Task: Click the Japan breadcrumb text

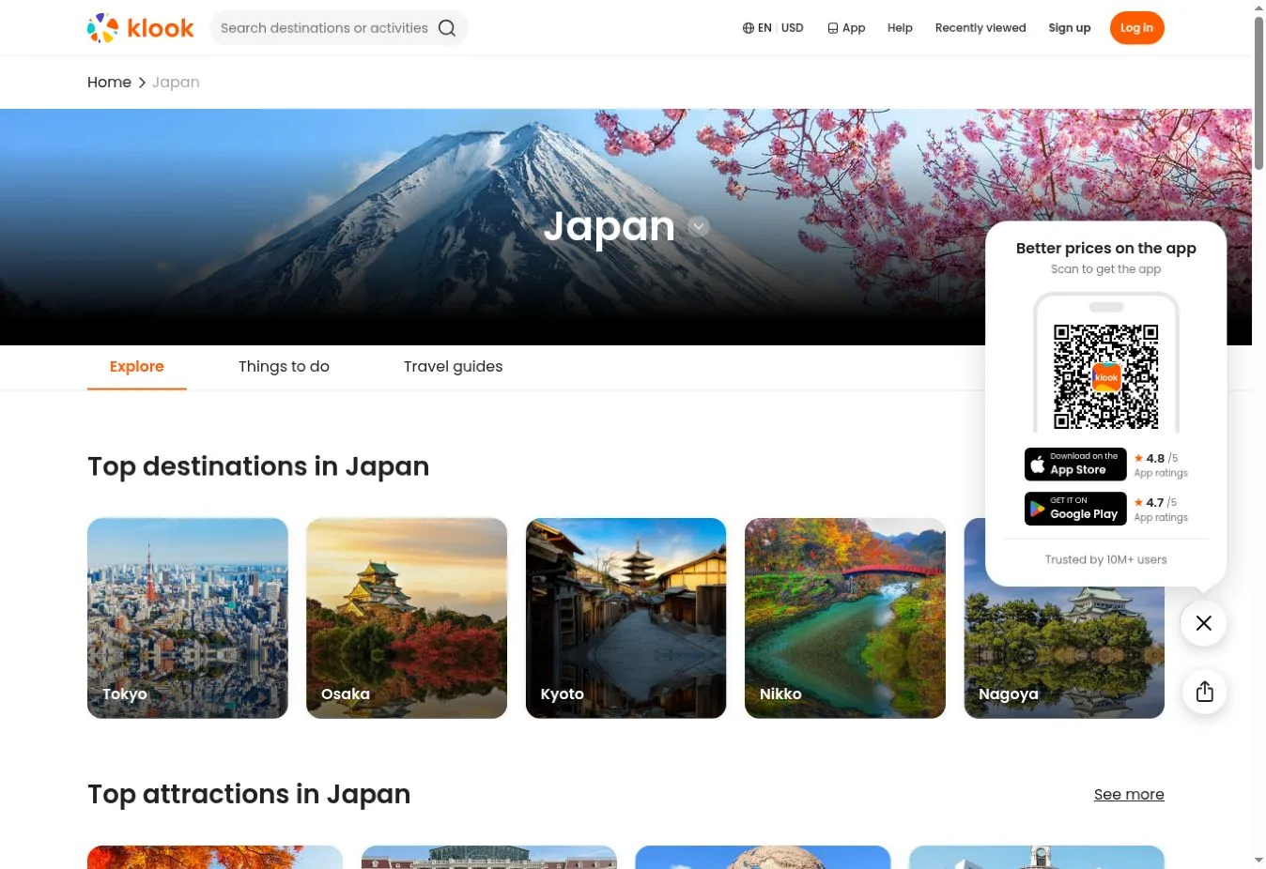Action: 176,83
